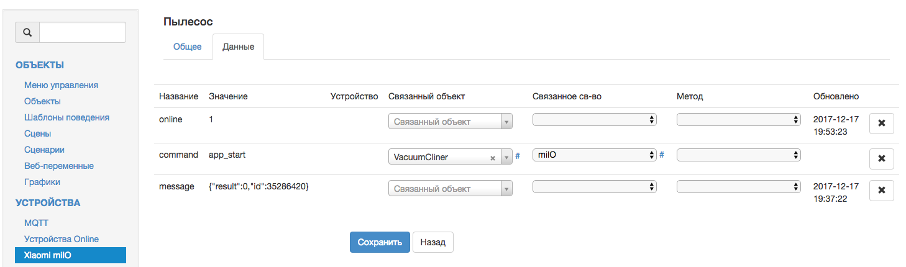
Task: Switch to the Общее tab
Action: pyautogui.click(x=187, y=47)
